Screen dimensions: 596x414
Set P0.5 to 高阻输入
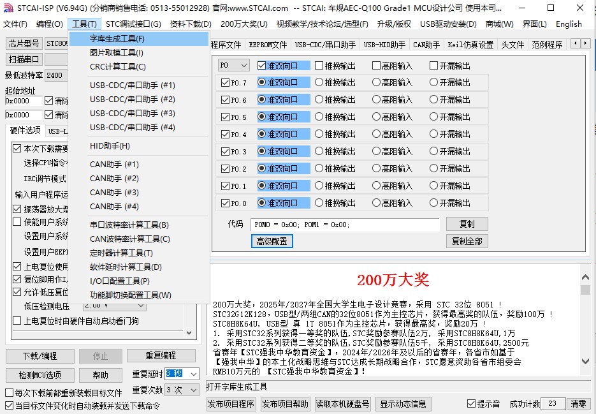376,117
